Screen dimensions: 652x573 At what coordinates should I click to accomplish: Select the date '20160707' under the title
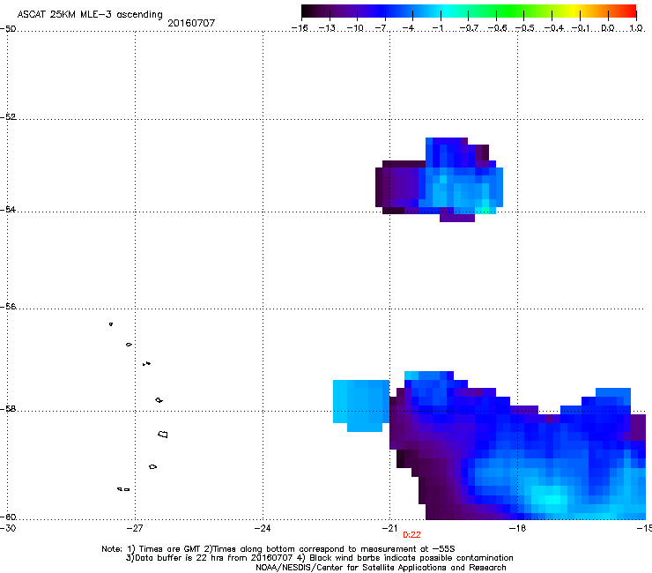tap(191, 23)
